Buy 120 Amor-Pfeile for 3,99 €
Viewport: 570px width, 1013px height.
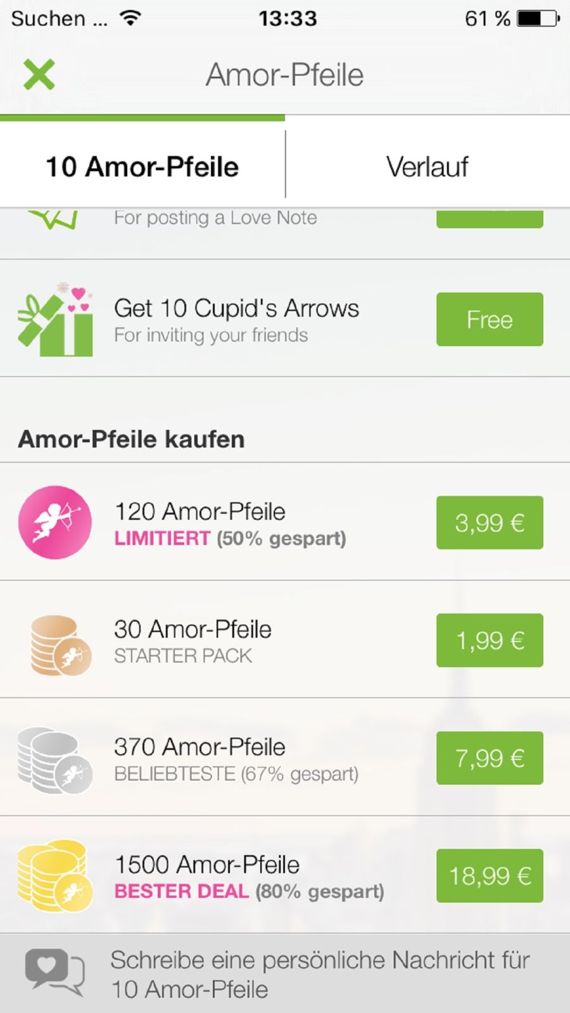coord(490,522)
